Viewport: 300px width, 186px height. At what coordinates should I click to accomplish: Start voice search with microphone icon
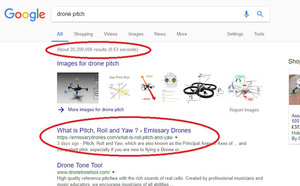click(x=246, y=14)
